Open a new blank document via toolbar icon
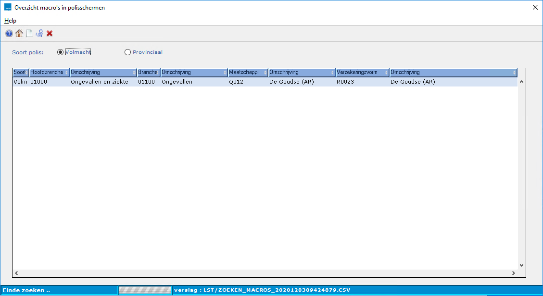This screenshot has width=543, height=296. (29, 33)
